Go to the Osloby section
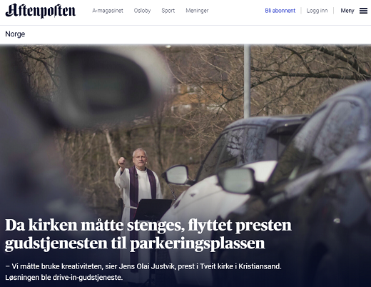 [142, 11]
